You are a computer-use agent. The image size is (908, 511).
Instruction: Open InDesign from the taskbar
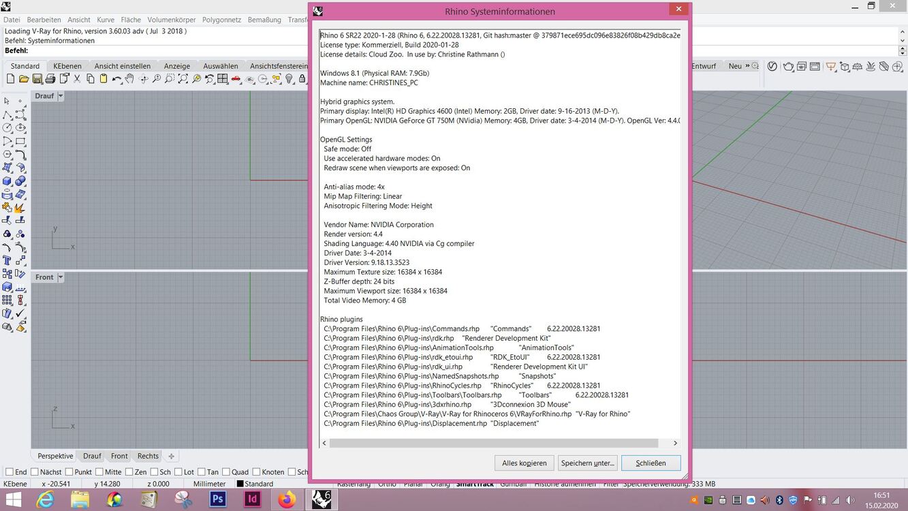[253, 499]
